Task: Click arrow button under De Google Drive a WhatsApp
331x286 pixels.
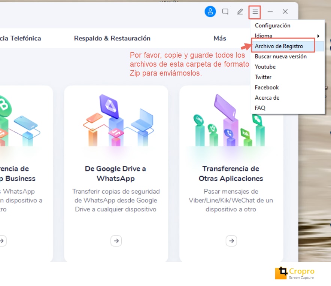Action: click(x=116, y=241)
